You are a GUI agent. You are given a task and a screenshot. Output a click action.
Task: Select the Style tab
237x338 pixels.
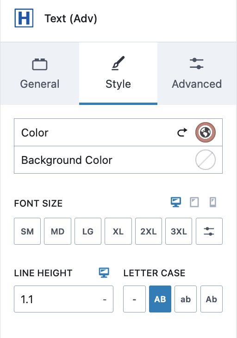point(118,73)
